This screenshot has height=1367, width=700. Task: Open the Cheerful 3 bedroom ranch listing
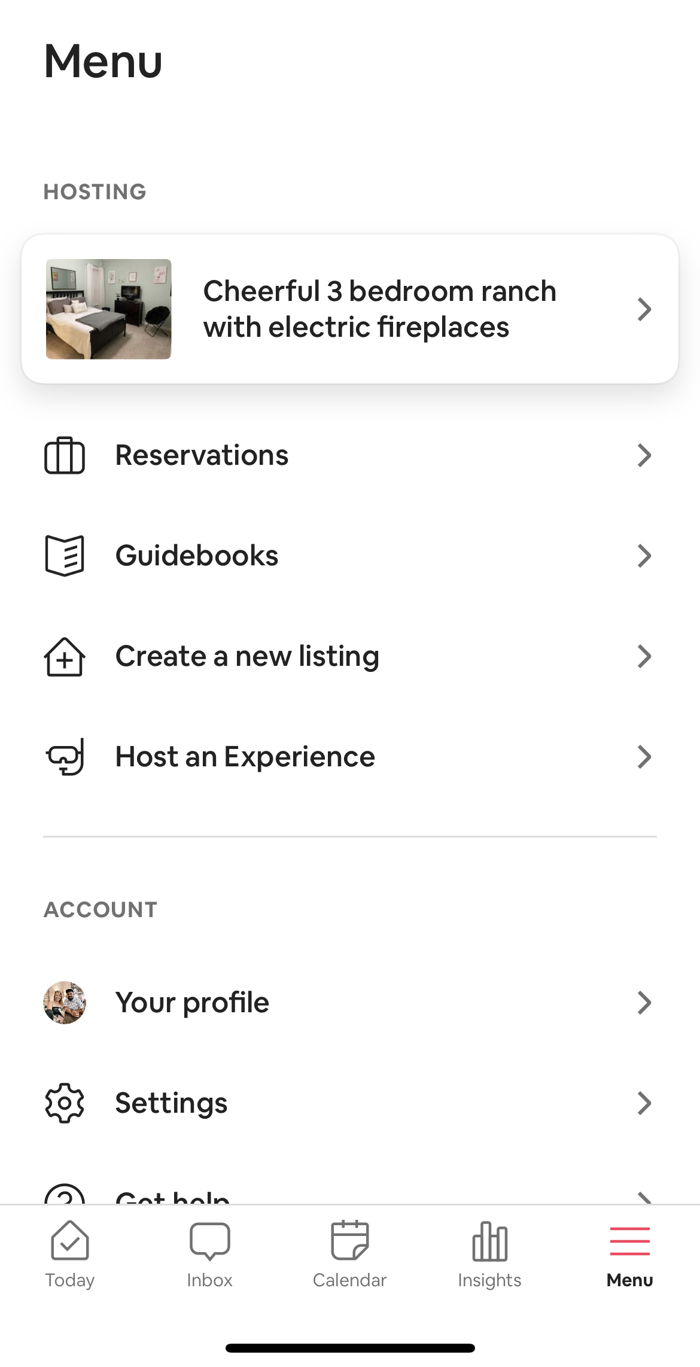point(379,309)
